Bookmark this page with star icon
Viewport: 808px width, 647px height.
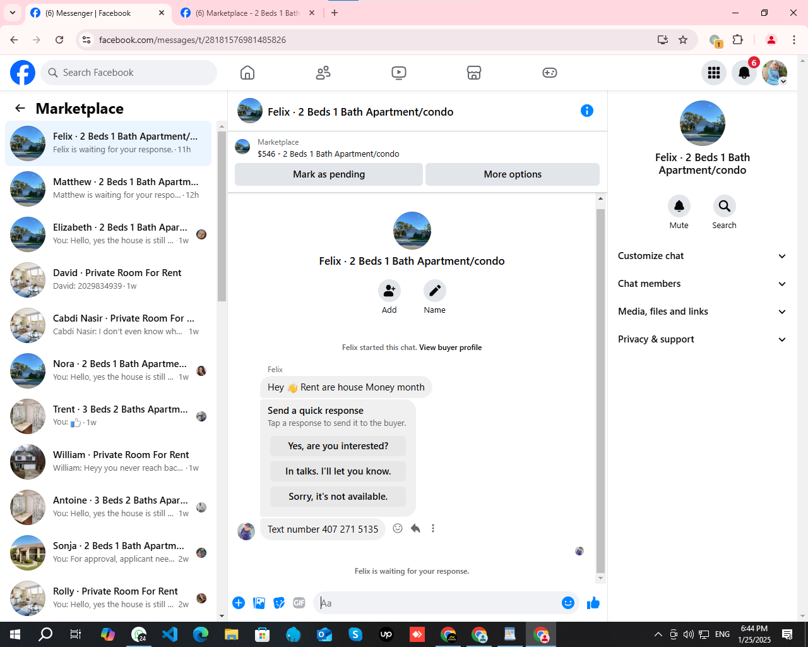(x=683, y=40)
